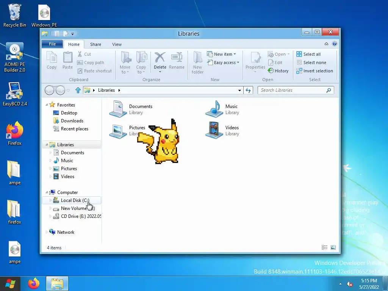Open AOMEI PE Builder 2.0 desktop shortcut
This screenshot has height=291, width=388.
(15, 58)
